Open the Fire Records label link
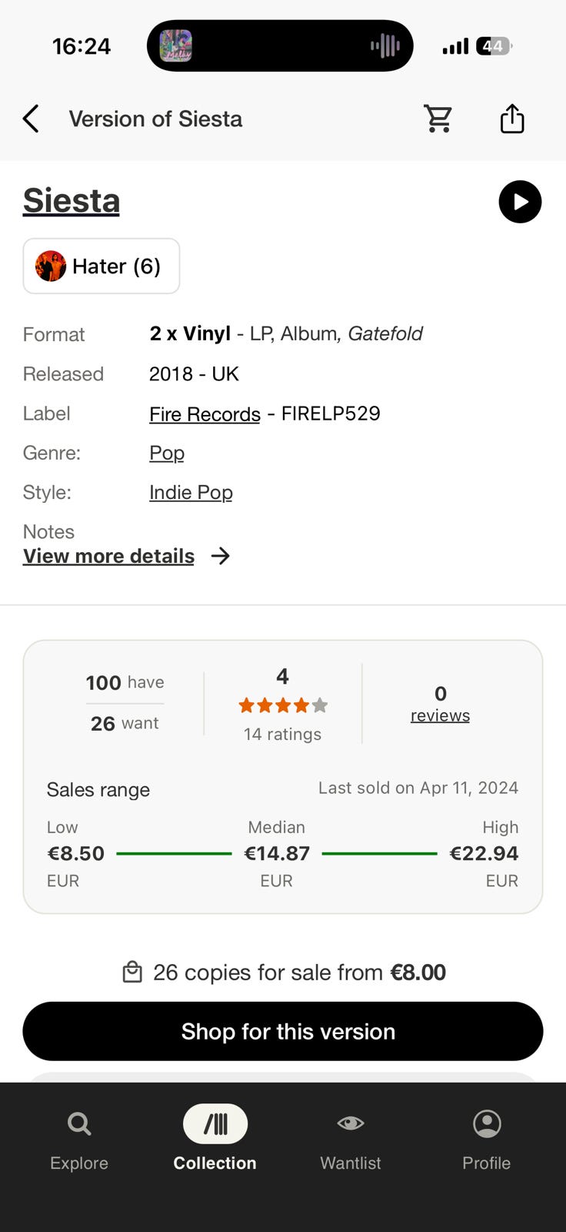 tap(205, 414)
